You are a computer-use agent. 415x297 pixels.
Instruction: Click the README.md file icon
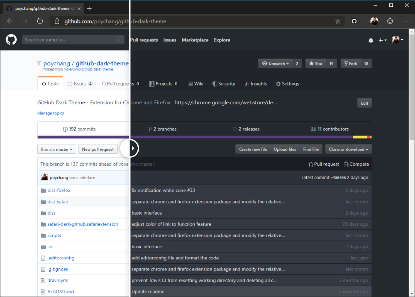[43, 292]
